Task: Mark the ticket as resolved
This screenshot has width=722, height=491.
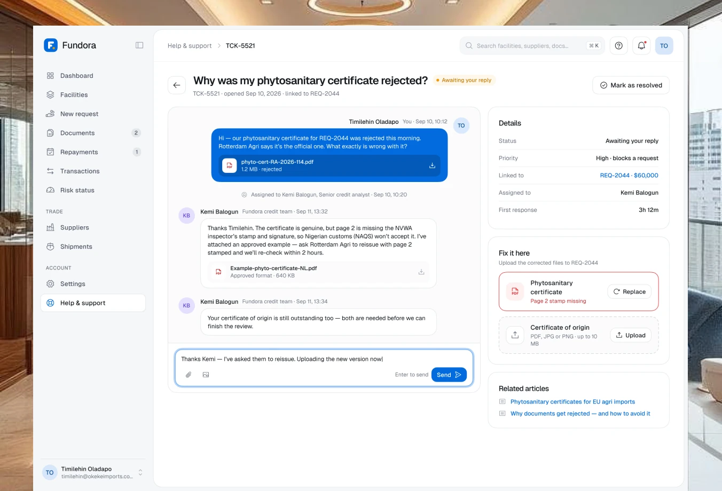Action: (x=631, y=85)
